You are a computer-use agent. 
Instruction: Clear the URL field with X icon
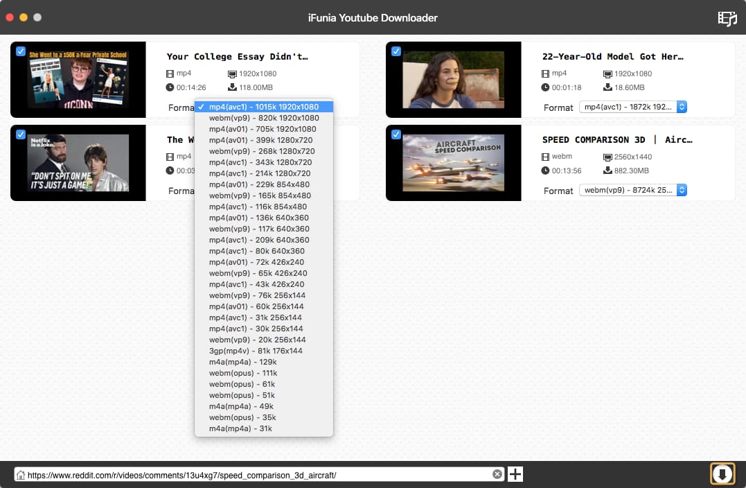(497, 474)
